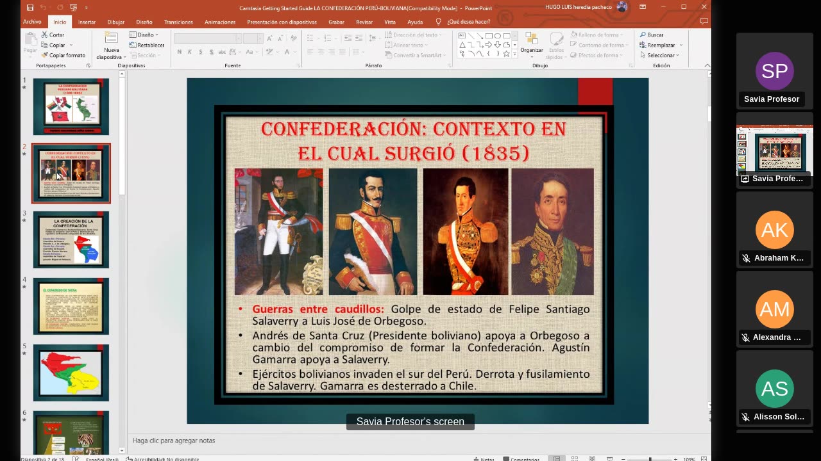This screenshot has width=821, height=461.
Task: Switch to the Revisar tab
Action: tap(364, 22)
